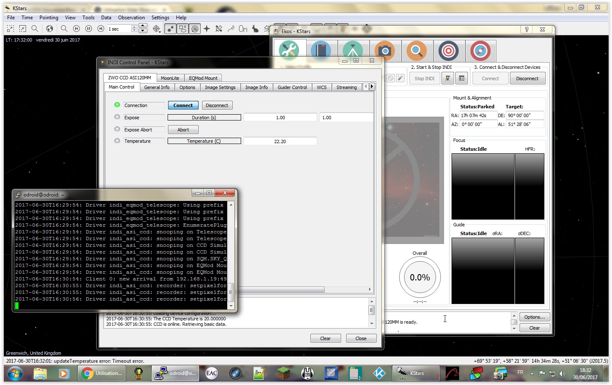
Task: Open the Image Settings tab
Action: (x=220, y=87)
